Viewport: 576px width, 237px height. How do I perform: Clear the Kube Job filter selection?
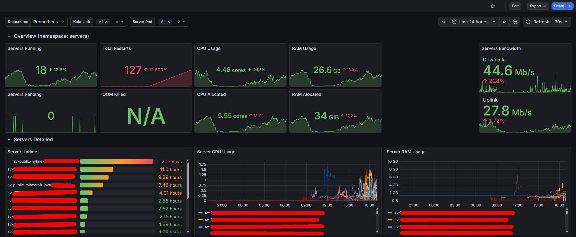coord(117,22)
